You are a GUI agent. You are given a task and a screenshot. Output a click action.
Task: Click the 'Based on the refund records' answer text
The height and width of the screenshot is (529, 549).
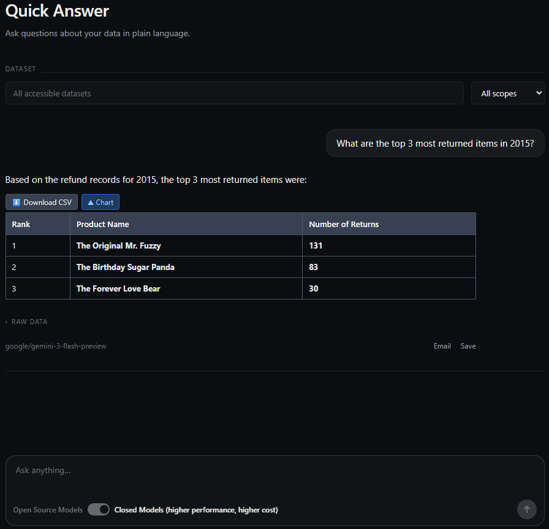(x=156, y=180)
